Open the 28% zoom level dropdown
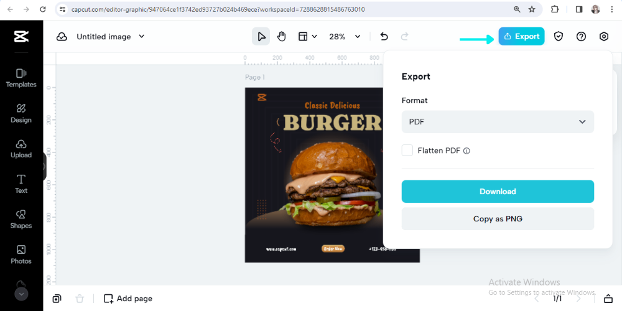This screenshot has height=311, width=622. (x=345, y=37)
